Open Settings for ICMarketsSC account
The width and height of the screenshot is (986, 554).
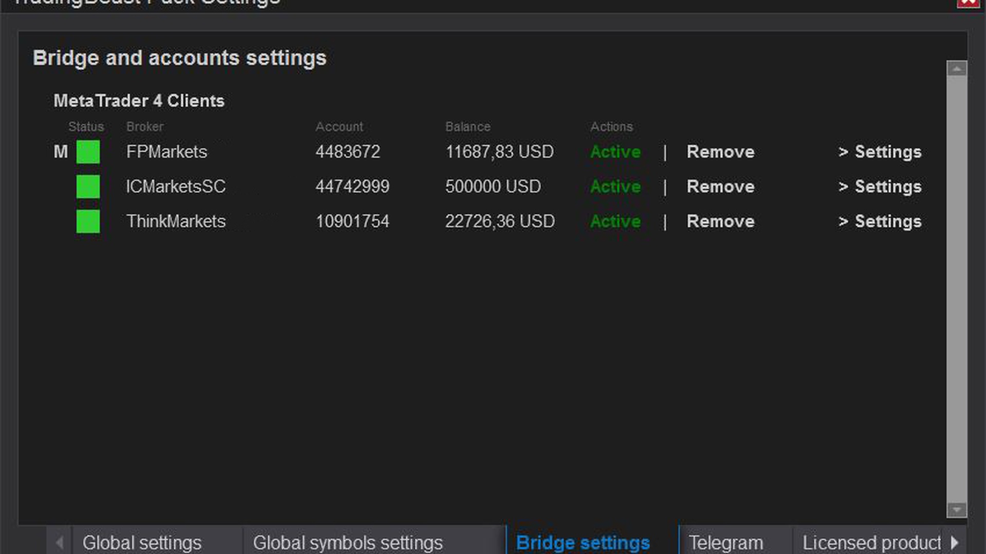(880, 187)
